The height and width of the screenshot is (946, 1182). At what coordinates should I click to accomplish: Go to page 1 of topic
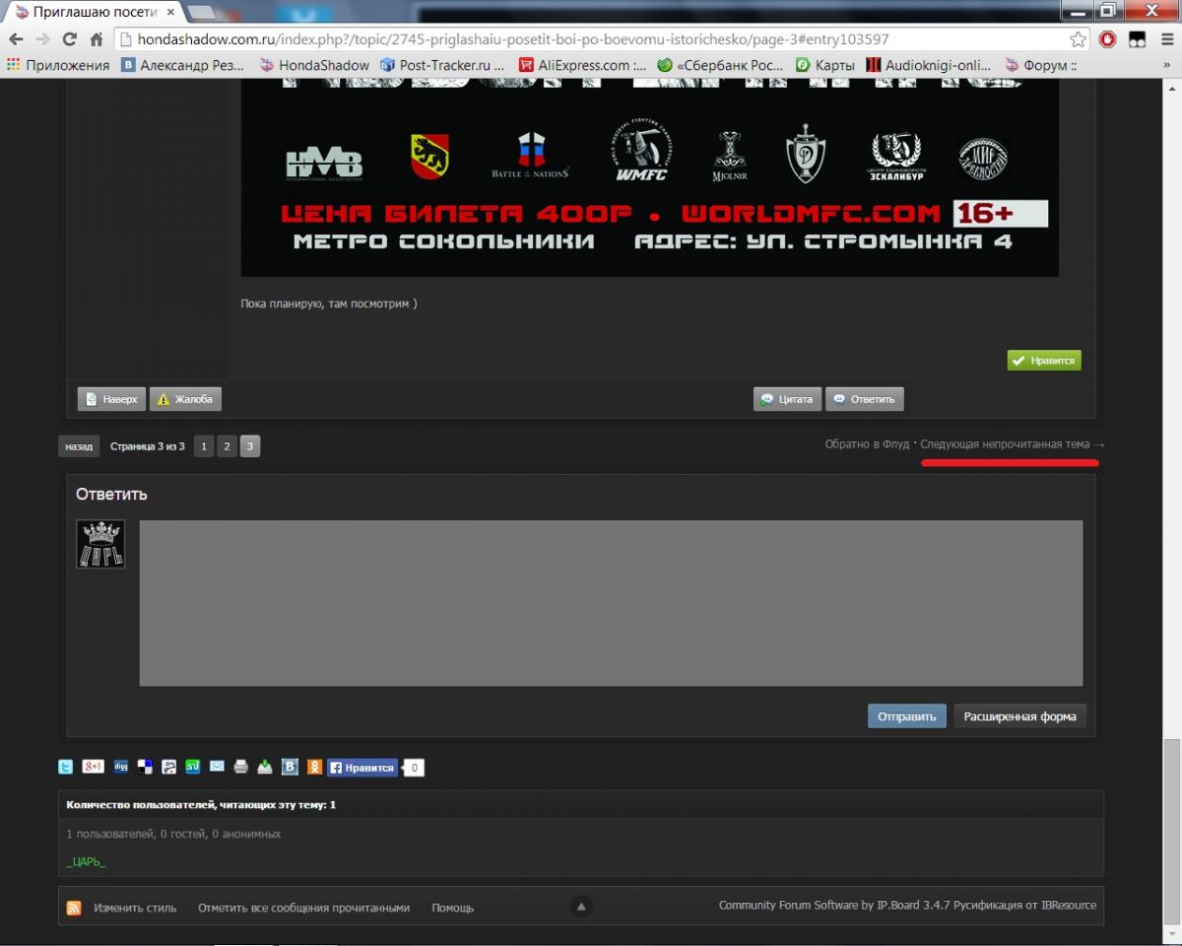coord(203,446)
